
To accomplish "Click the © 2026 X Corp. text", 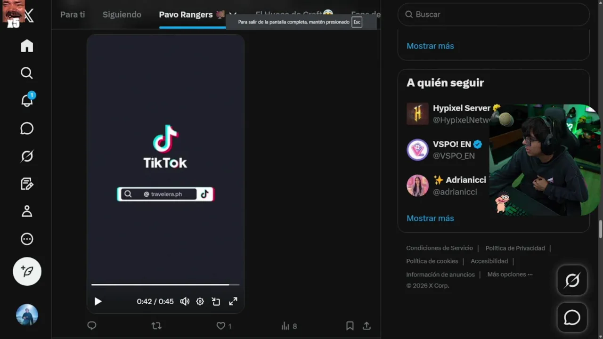I will (428, 286).
